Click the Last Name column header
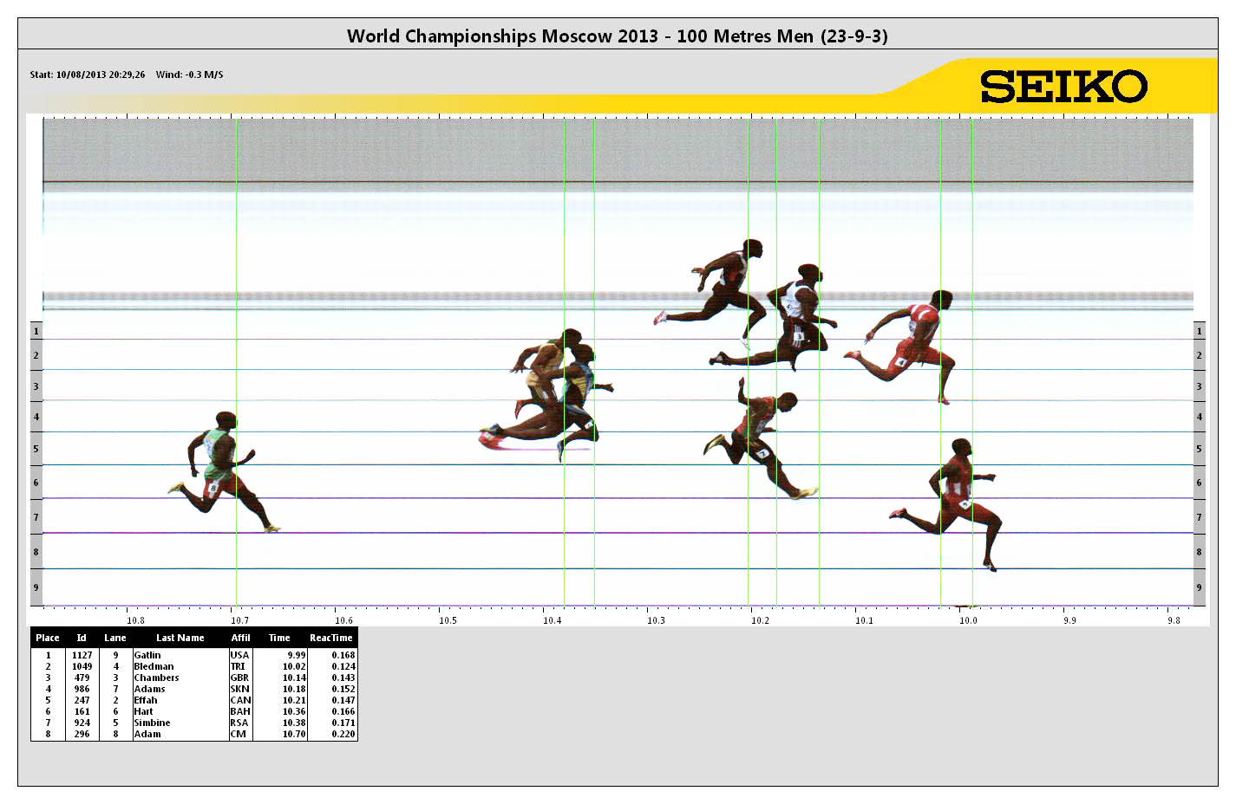The height and width of the screenshot is (804, 1236). click(x=180, y=638)
